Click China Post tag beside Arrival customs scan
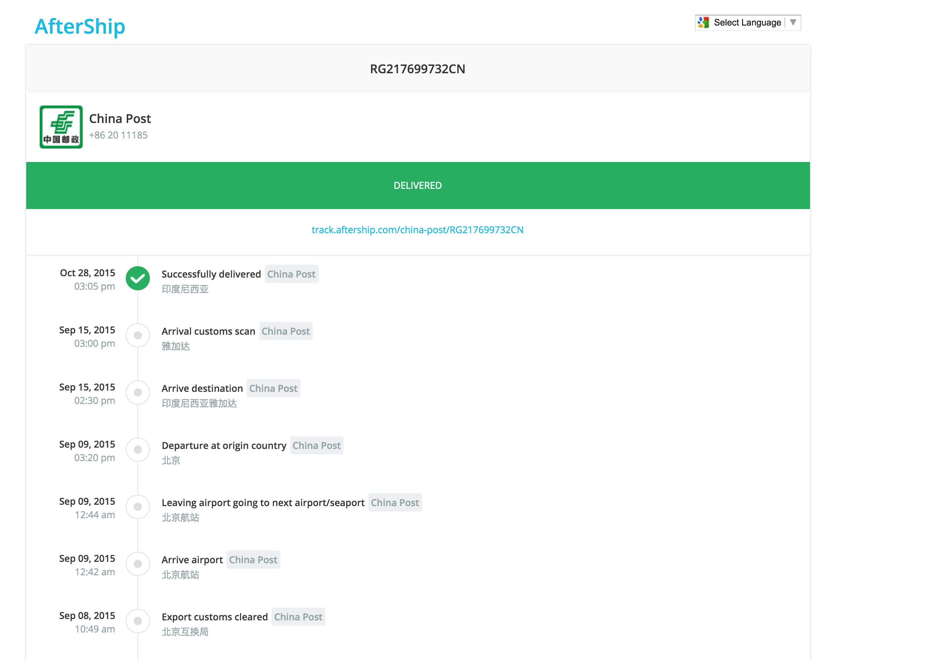927x660 pixels. coord(285,331)
